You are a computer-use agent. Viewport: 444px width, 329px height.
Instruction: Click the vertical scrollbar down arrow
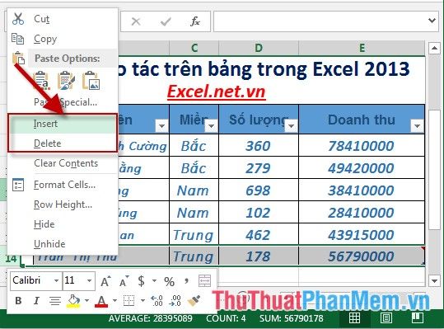coord(434,281)
